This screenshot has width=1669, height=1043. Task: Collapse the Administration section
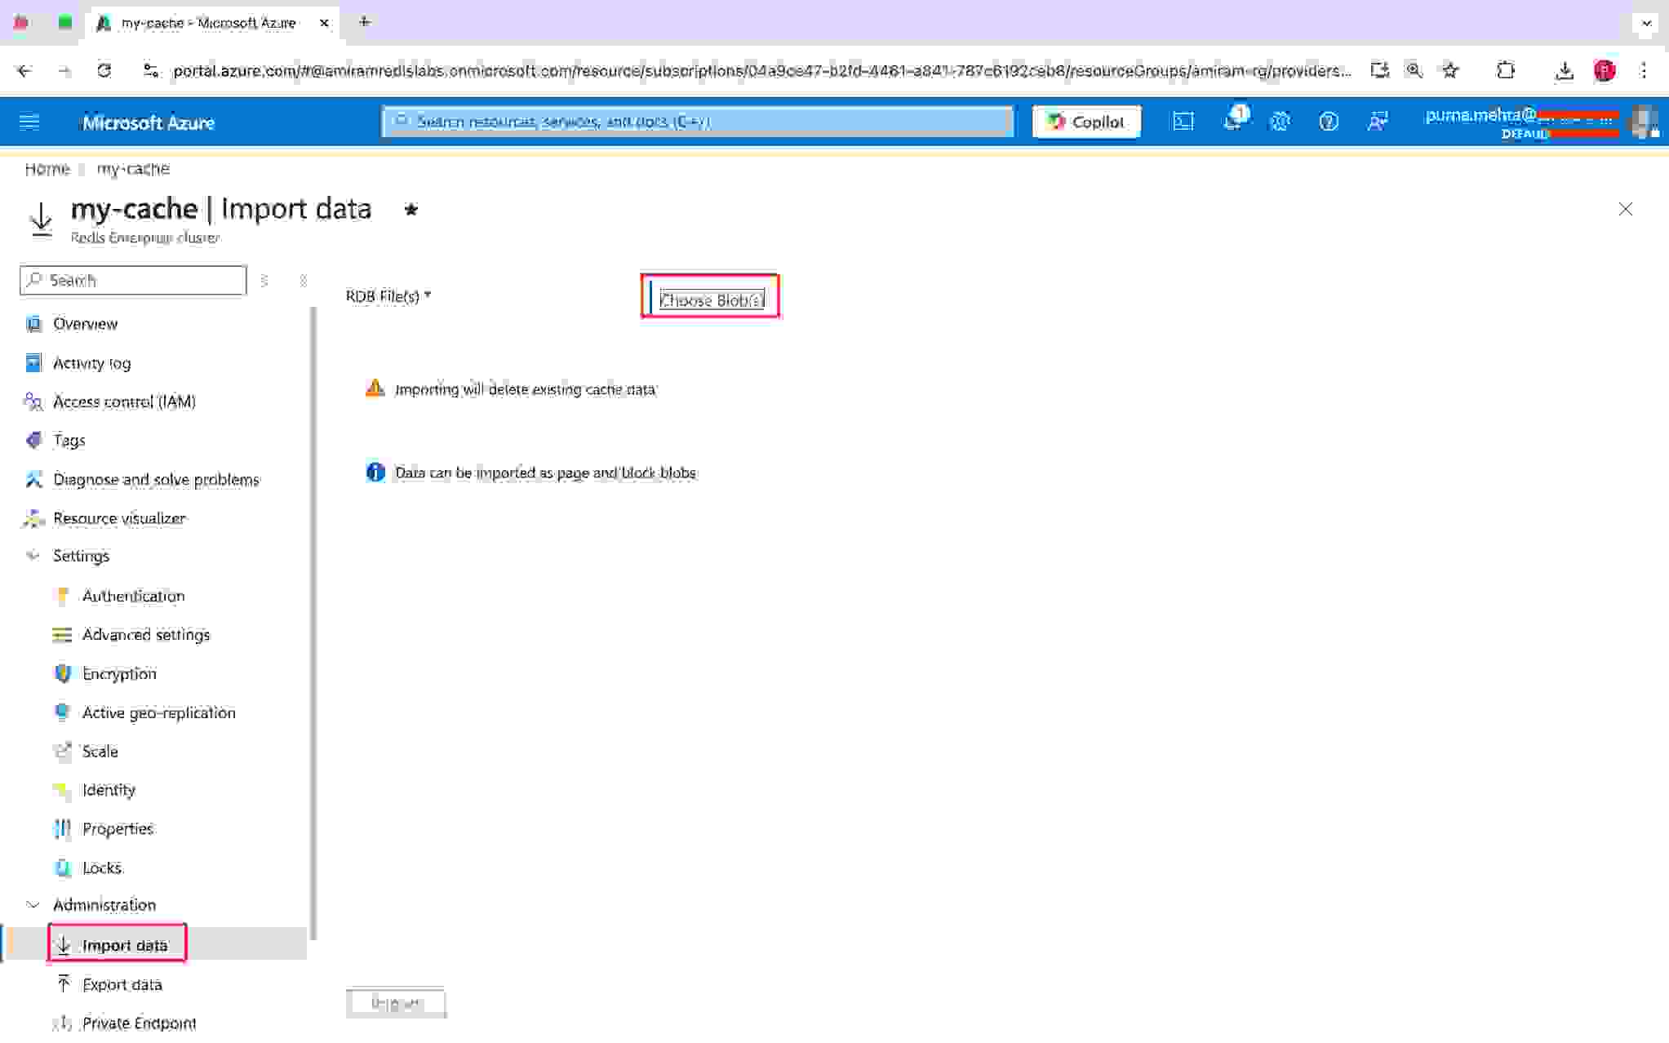tap(33, 905)
